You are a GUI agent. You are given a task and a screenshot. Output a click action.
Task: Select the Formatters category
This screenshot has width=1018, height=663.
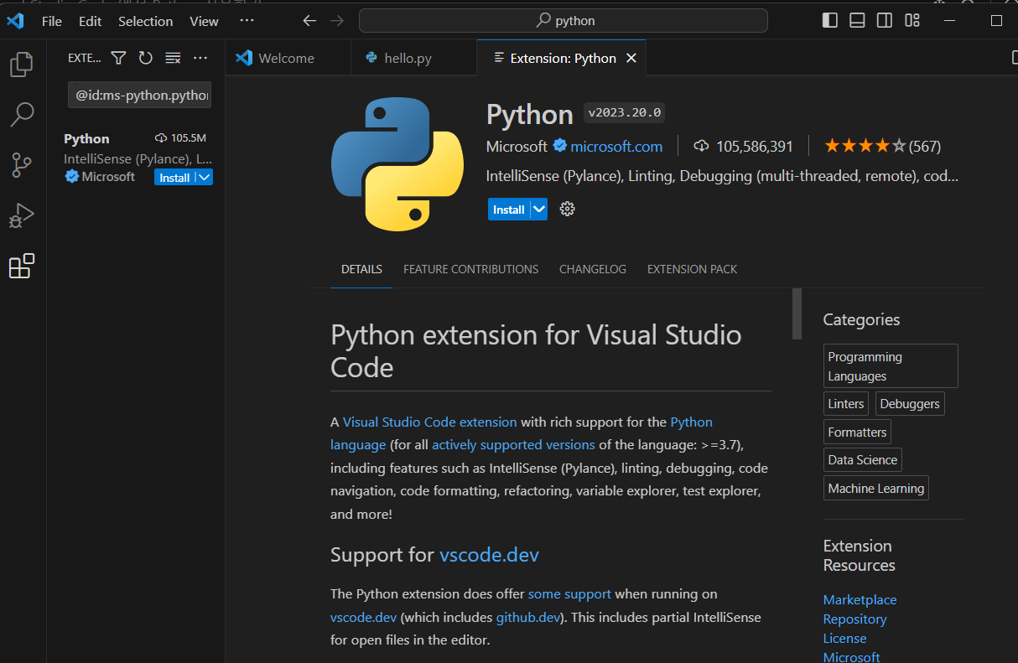coord(857,432)
